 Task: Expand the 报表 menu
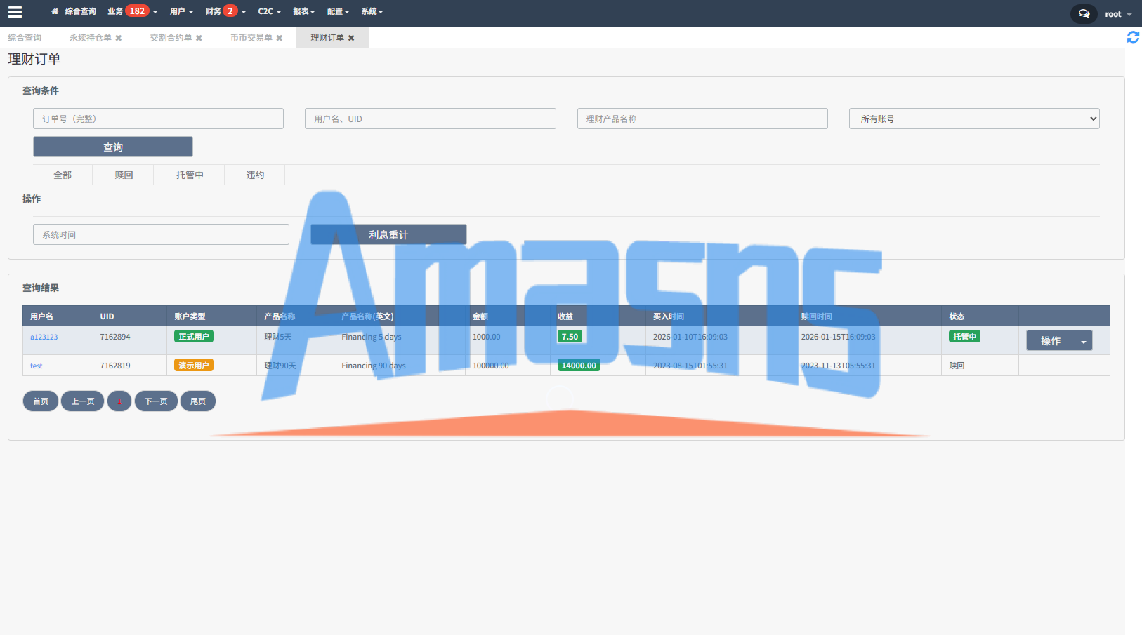(x=304, y=11)
